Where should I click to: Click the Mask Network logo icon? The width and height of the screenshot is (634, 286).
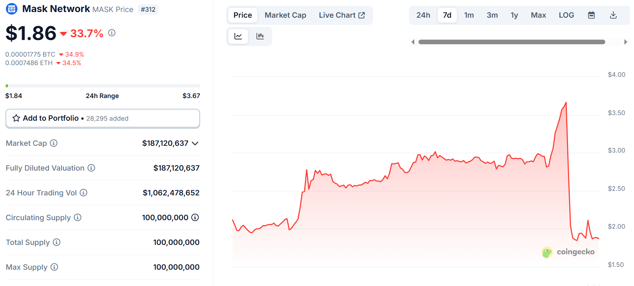(12, 9)
